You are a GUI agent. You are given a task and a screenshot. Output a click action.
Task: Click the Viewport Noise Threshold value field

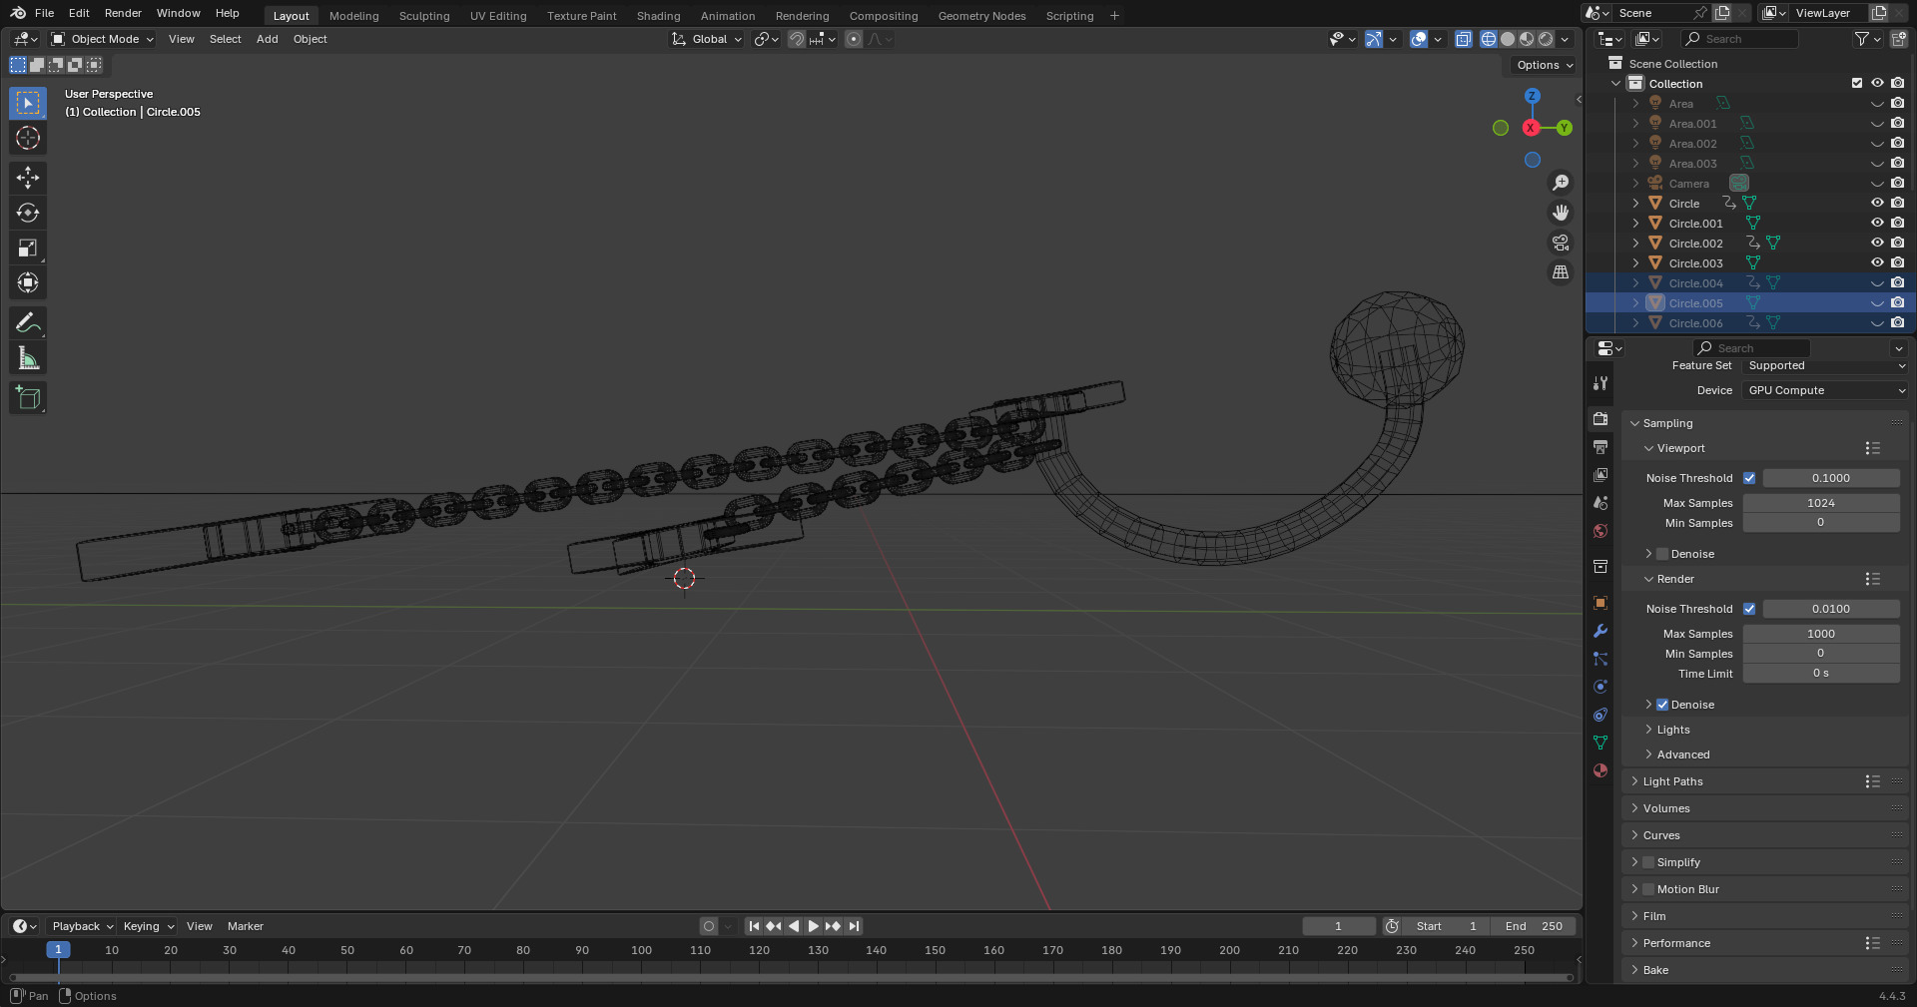click(x=1831, y=478)
